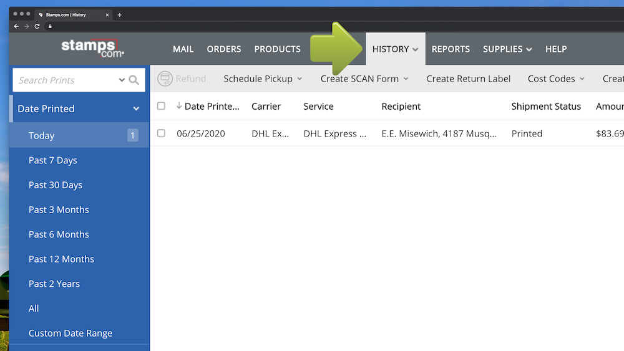Click the DHL Ex... carrier cell
The image size is (624, 351).
tap(270, 133)
